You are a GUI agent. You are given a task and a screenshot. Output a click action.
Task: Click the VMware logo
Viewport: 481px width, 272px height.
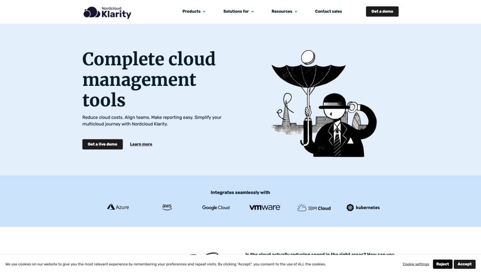click(265, 207)
